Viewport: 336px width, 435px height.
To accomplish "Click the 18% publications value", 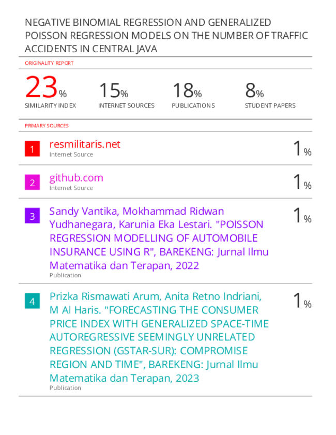I will coord(187,91).
